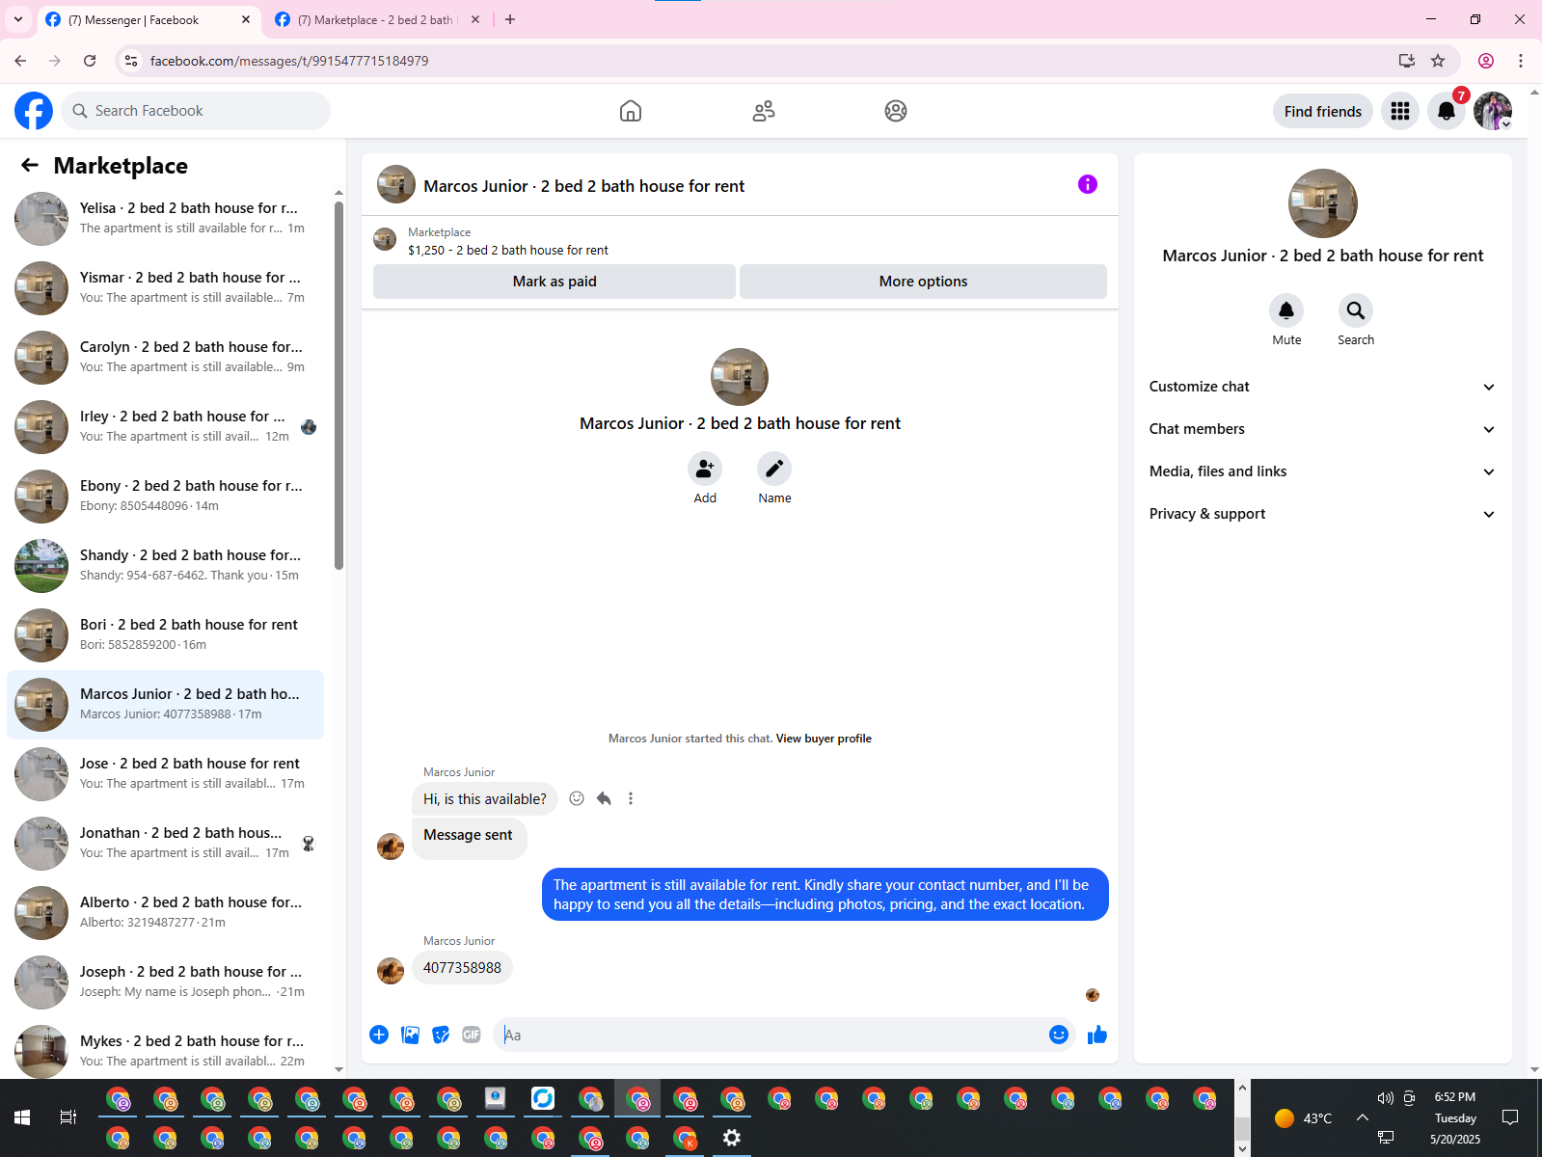
Task: Open the account profile picture menu
Action: pyautogui.click(x=1493, y=111)
